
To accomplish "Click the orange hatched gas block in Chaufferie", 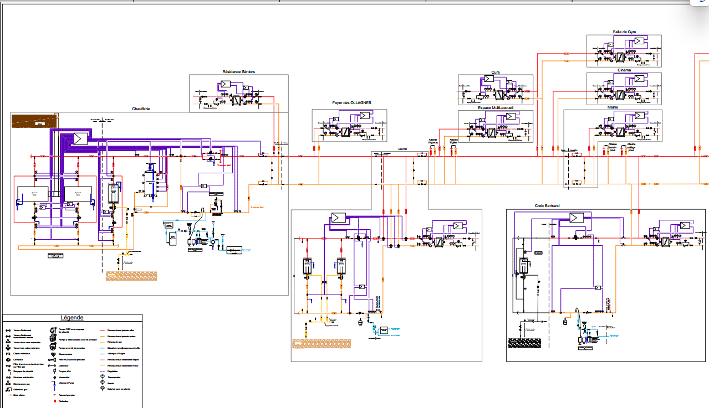I will 132,275.
